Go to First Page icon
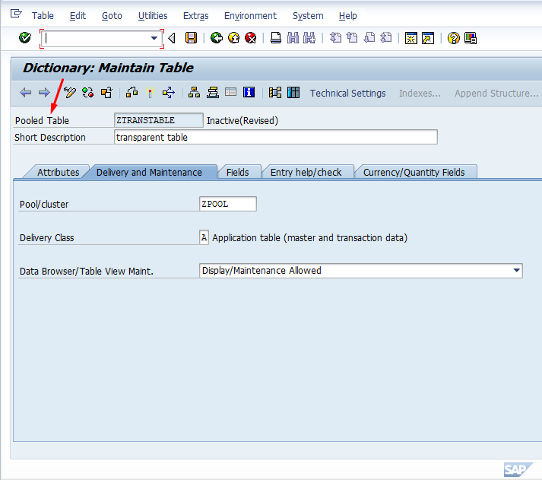Screen dimensions: 542x480 click(335, 37)
